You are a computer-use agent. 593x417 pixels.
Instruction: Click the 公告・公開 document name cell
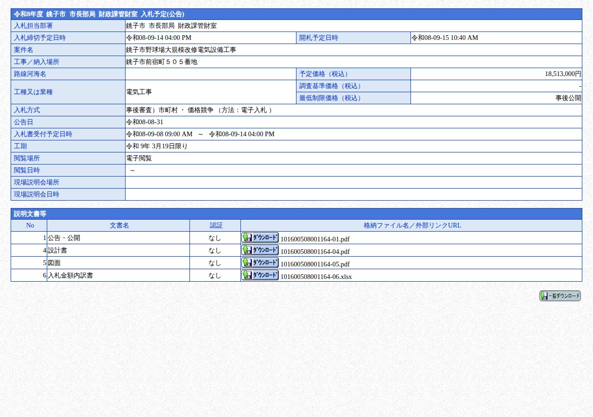118,238
